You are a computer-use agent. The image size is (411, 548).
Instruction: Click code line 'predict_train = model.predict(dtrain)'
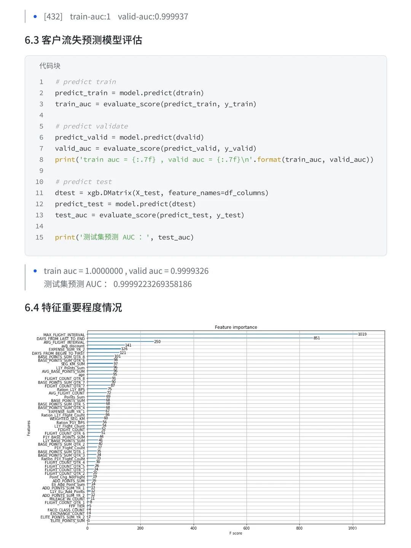[129, 93]
